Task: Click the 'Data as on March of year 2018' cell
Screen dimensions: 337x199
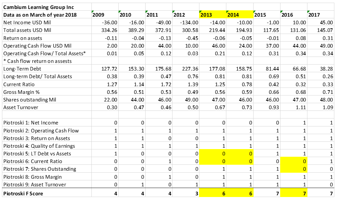Action: pyautogui.click(x=47, y=14)
